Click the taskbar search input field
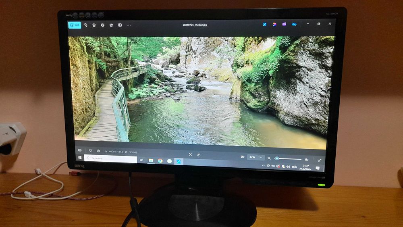 pos(110,158)
